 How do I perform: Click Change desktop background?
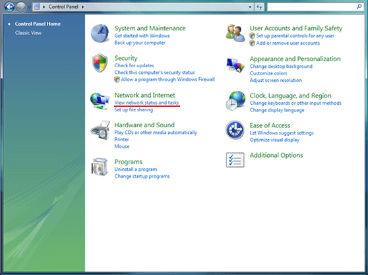[281, 67]
